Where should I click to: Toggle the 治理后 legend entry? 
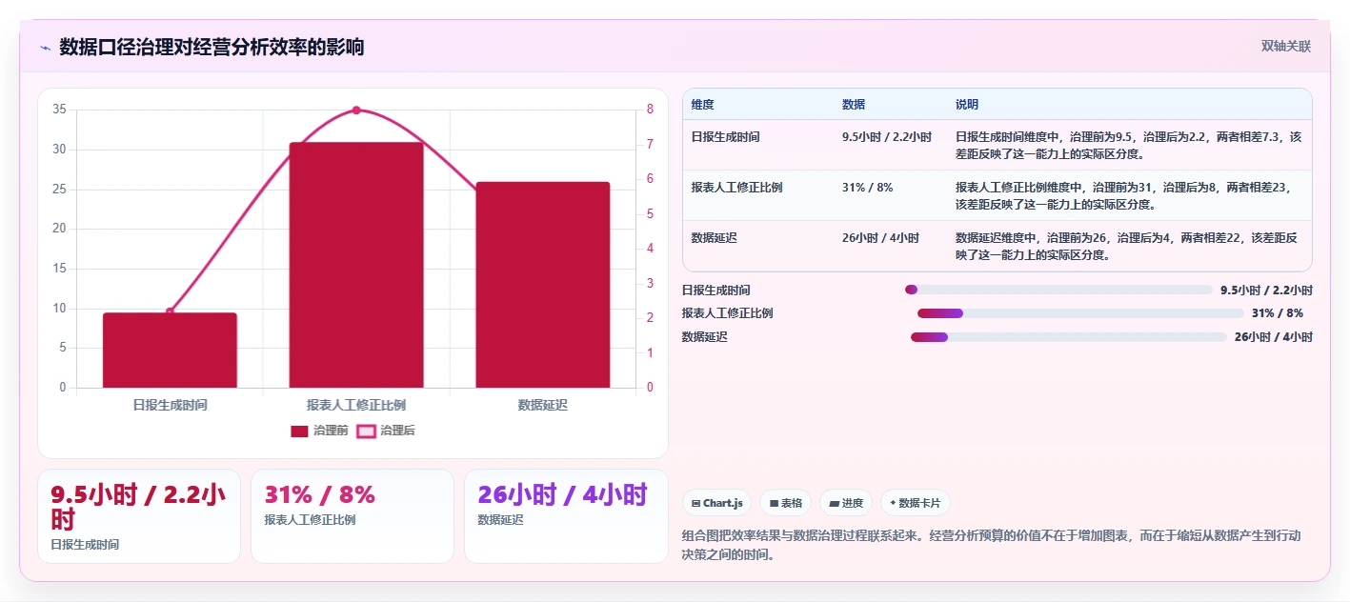point(385,431)
